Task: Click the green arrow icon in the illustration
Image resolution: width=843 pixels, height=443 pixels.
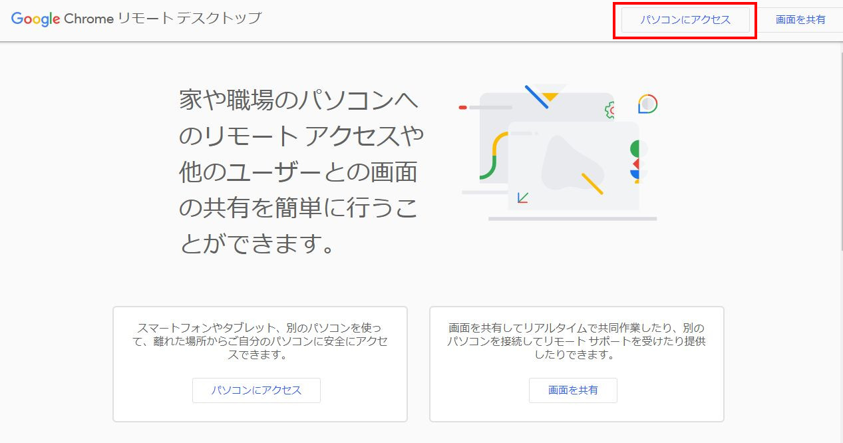Action: (x=522, y=198)
